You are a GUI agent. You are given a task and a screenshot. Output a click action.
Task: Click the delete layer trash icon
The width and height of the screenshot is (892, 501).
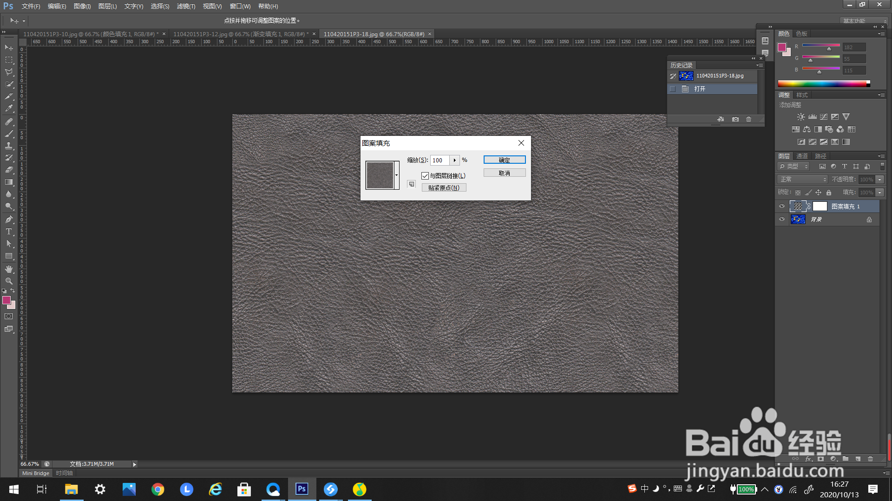(x=870, y=459)
